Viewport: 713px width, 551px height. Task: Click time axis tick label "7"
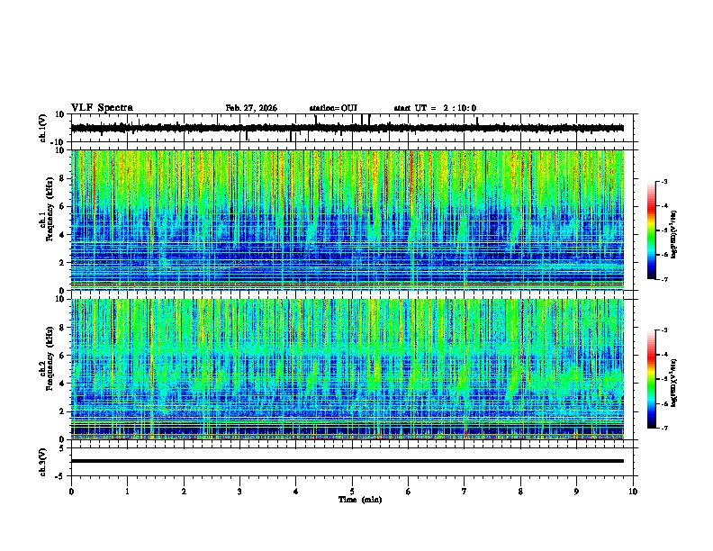465,492
